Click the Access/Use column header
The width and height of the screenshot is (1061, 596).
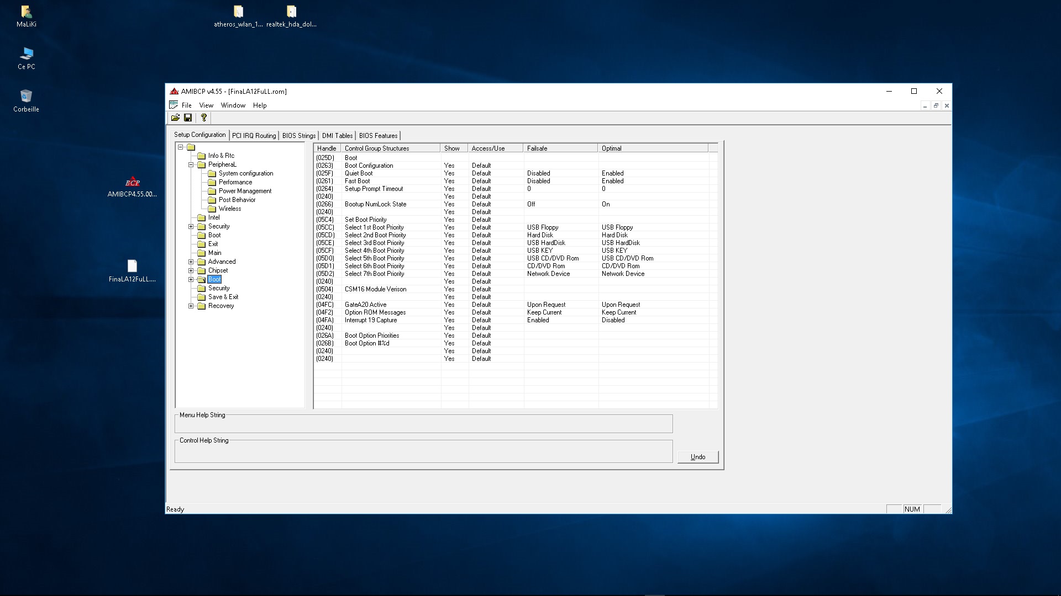(496, 148)
